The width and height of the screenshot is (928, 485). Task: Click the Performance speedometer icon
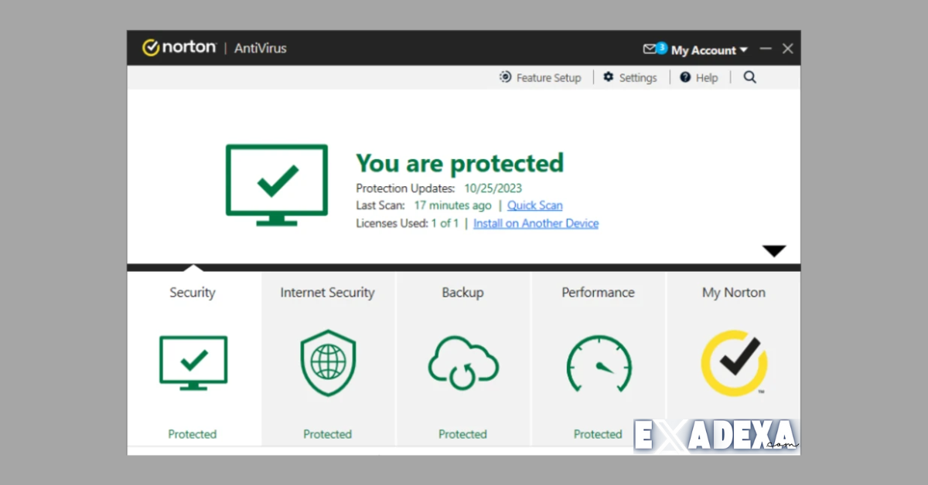pyautogui.click(x=598, y=363)
